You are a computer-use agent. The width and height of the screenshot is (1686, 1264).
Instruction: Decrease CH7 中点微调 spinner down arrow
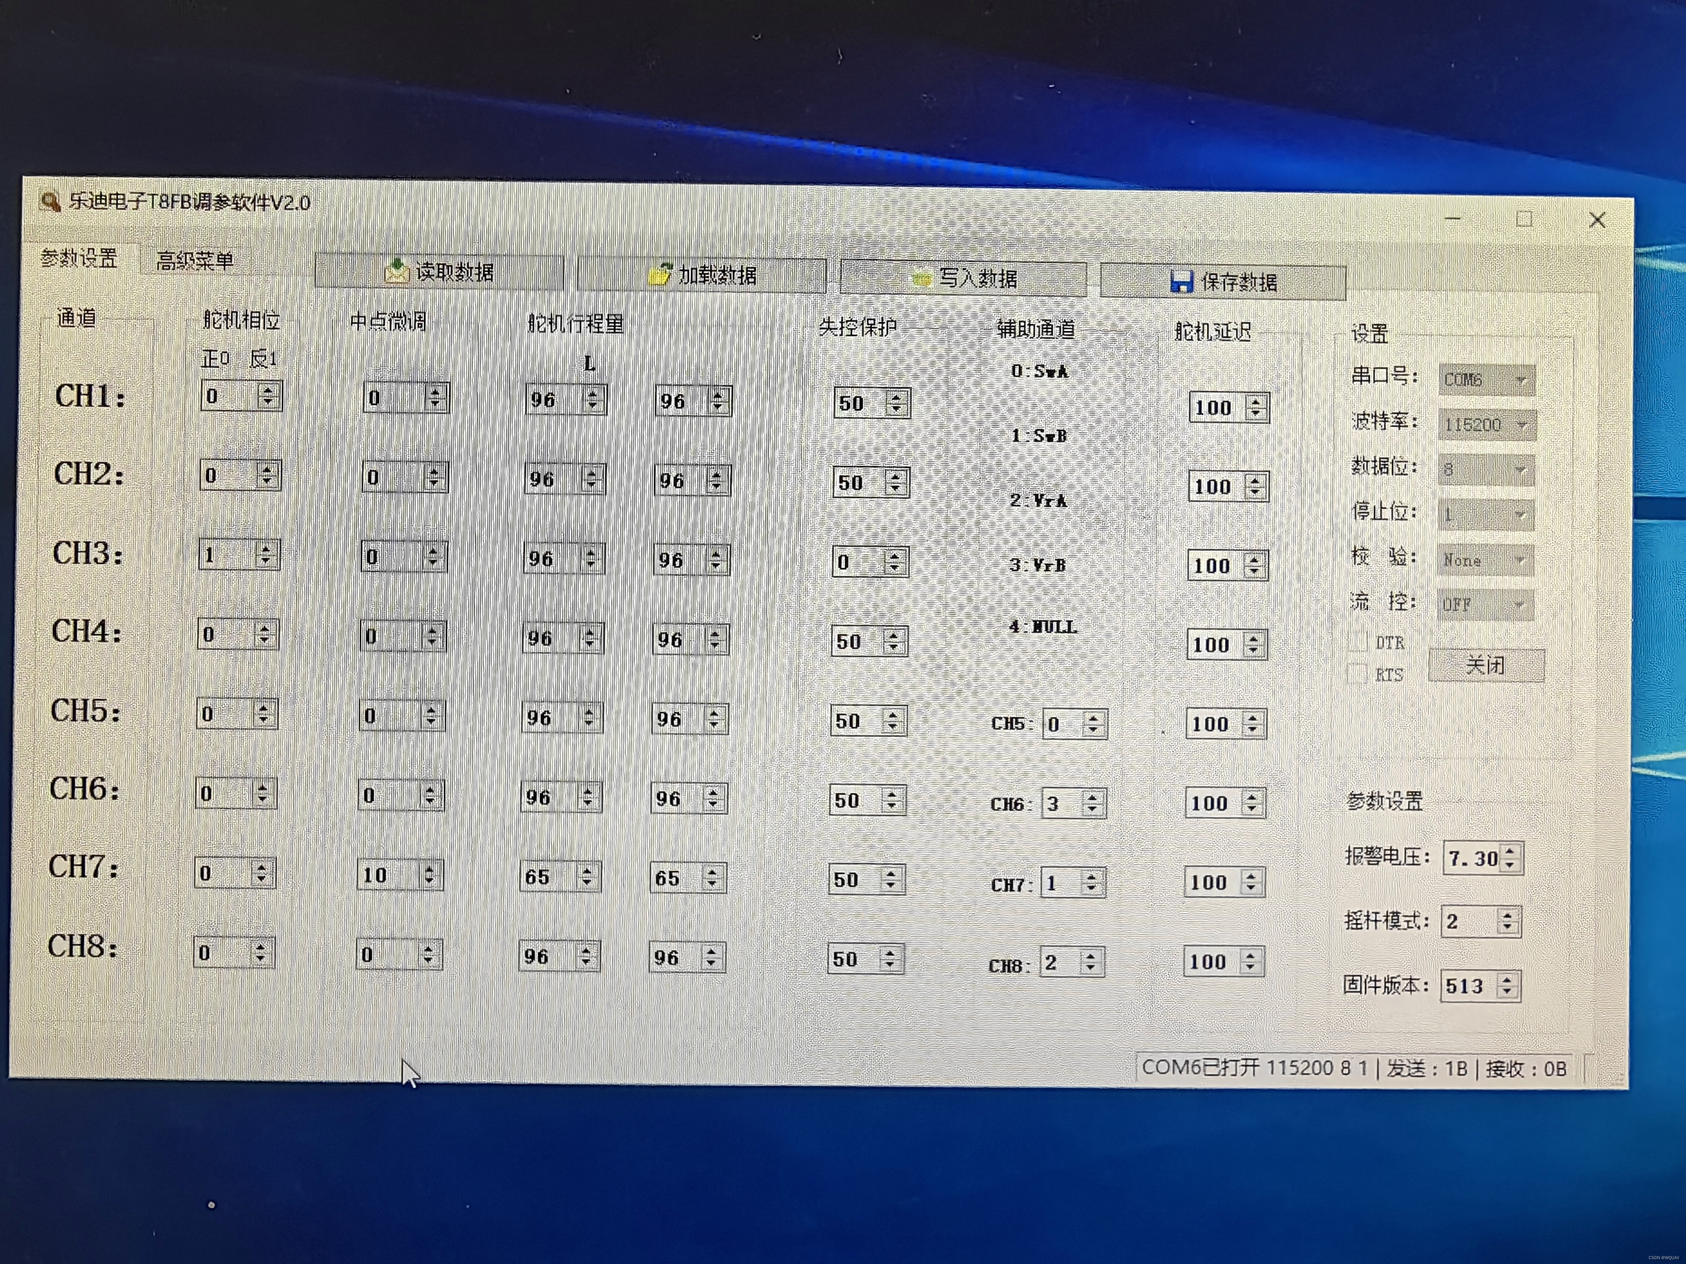[429, 882]
